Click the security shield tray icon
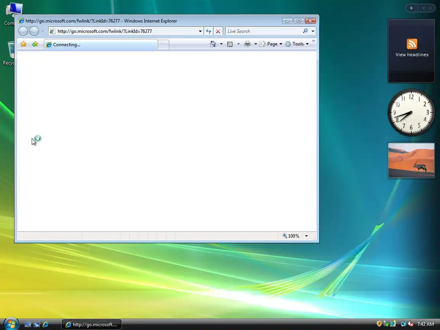This screenshot has width=440, height=330. coord(379,324)
